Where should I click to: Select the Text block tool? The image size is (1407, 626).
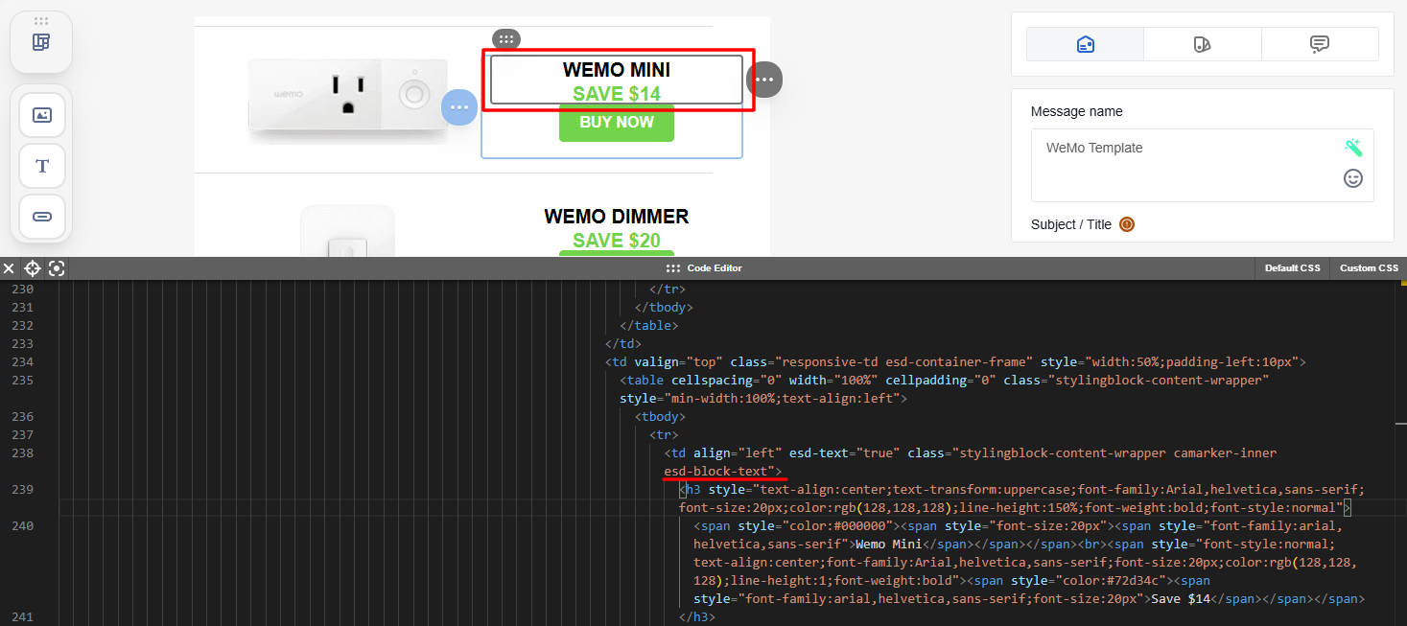pos(42,166)
